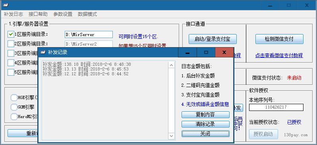Click the 复制内容 button
The width and height of the screenshot is (317, 145).
click(x=205, y=115)
